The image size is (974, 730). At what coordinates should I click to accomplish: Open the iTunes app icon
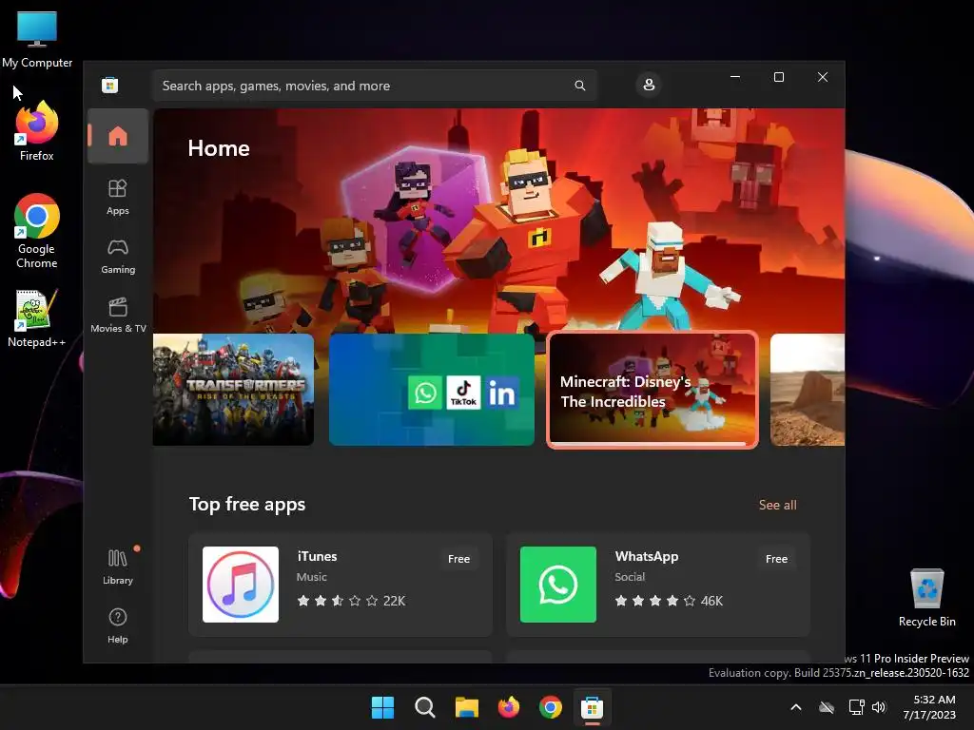[241, 585]
